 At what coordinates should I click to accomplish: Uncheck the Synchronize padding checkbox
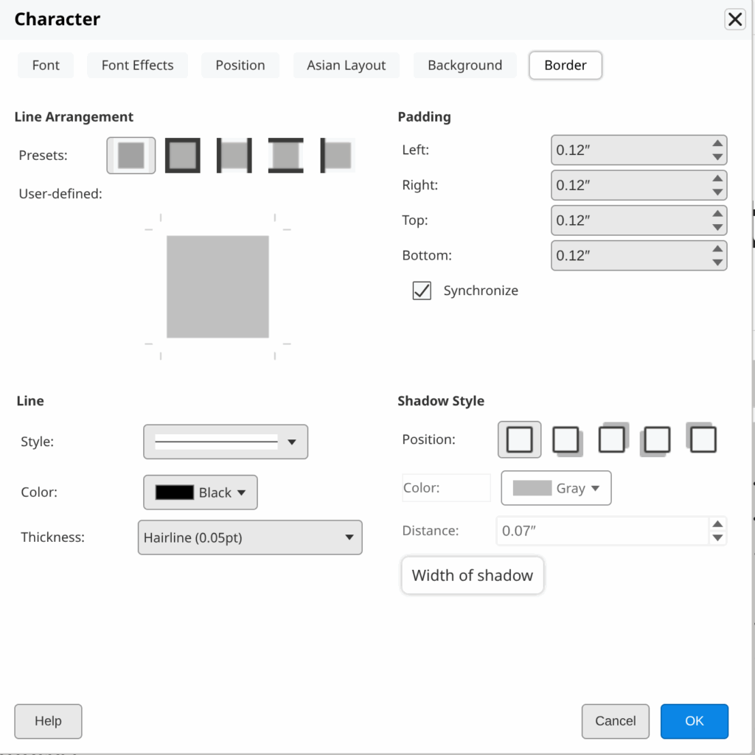(422, 290)
